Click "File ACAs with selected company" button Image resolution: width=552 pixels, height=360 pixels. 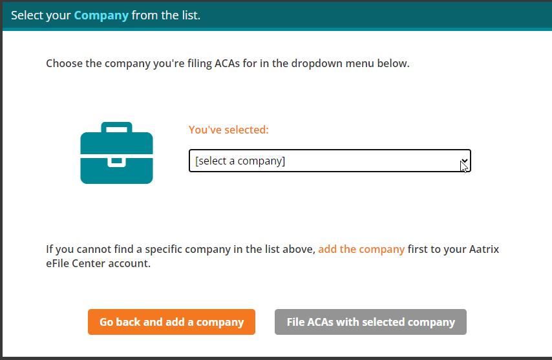tap(370, 322)
